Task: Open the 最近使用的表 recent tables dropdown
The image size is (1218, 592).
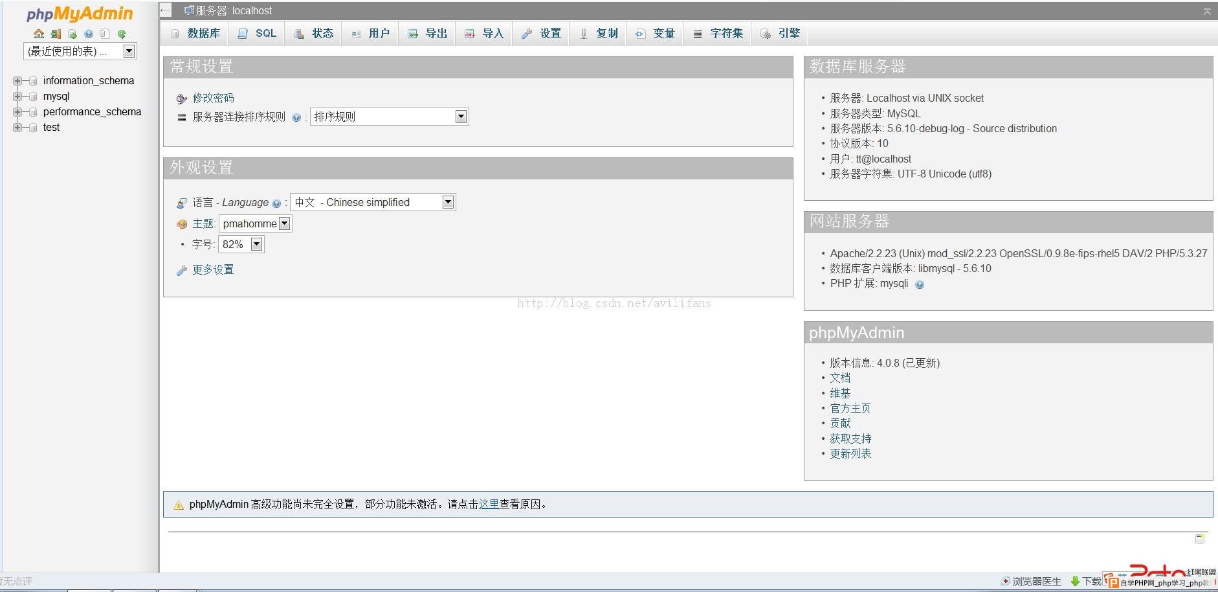Action: (x=80, y=51)
